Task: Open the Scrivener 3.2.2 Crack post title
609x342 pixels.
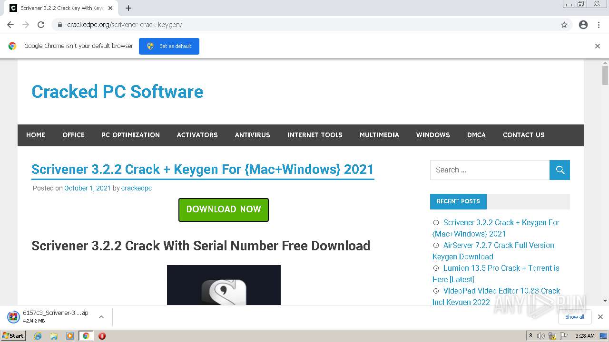Action: pos(203,170)
